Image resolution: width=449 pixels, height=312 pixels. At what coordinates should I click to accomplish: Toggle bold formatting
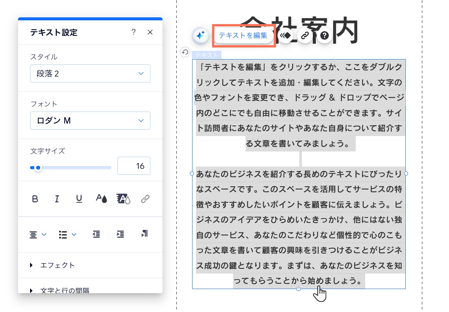pos(35,199)
